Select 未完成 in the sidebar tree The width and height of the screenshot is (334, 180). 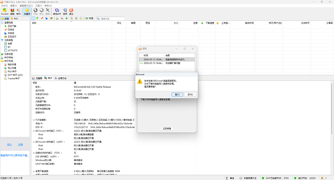click(x=11, y=33)
